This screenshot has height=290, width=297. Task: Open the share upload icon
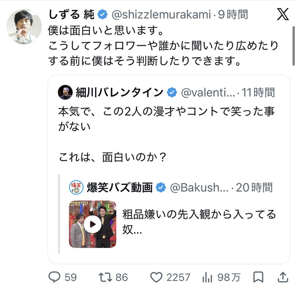click(x=283, y=277)
